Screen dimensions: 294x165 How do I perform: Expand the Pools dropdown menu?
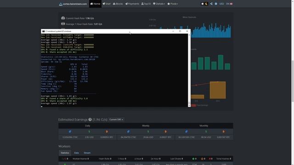coord(172,4)
